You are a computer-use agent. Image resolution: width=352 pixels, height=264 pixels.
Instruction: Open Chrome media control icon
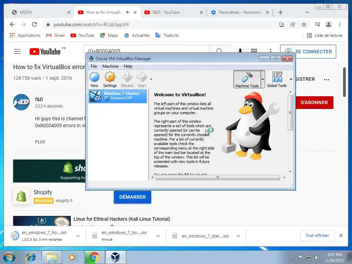click(x=317, y=24)
